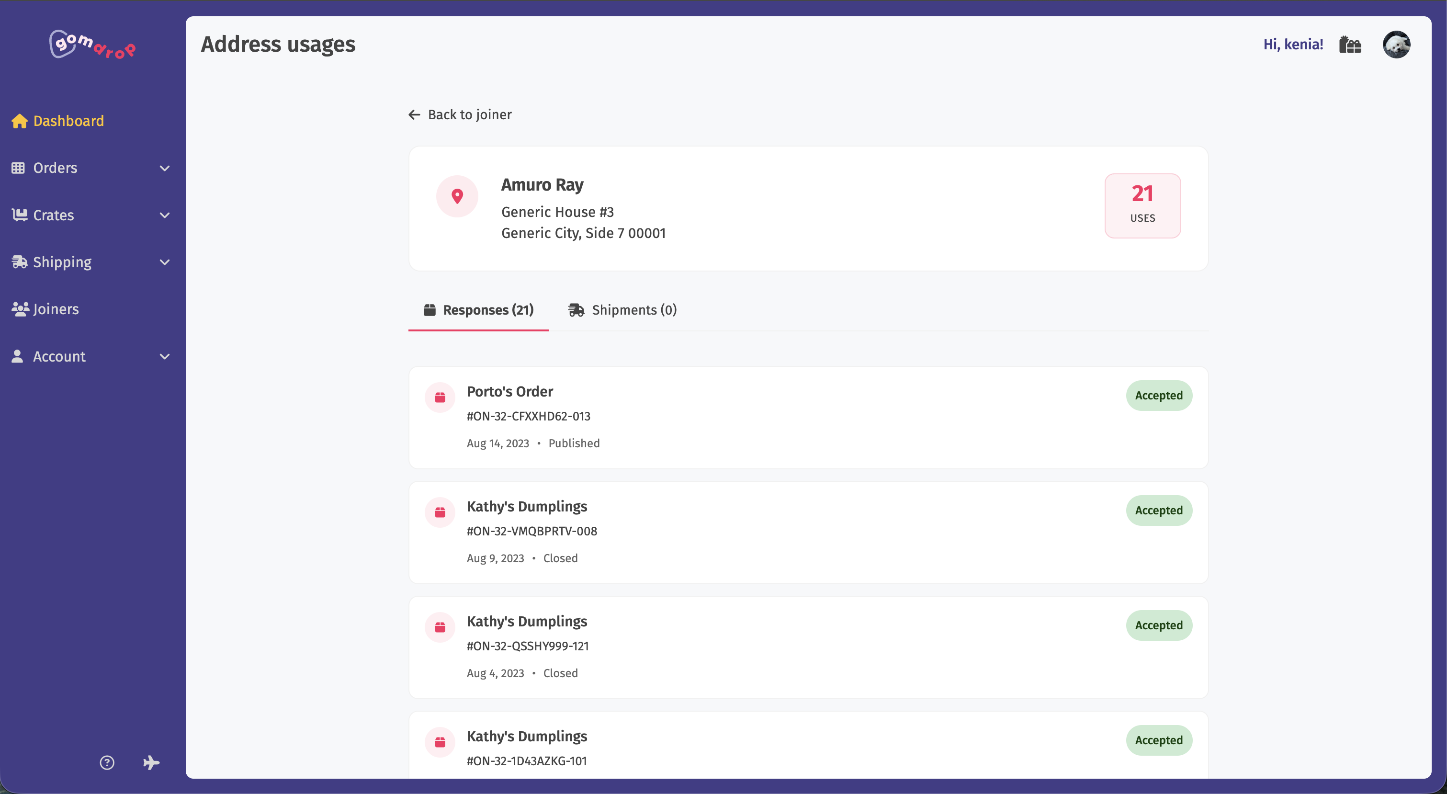Screen dimensions: 1447x794
Task: Click the Account person icon
Action: pos(17,356)
